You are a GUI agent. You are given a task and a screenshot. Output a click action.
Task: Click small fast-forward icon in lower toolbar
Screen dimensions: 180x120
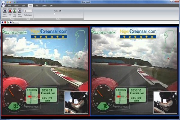(11, 22)
